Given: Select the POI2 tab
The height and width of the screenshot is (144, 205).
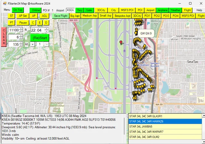Looking at the screenshot, I should tap(157, 16).
